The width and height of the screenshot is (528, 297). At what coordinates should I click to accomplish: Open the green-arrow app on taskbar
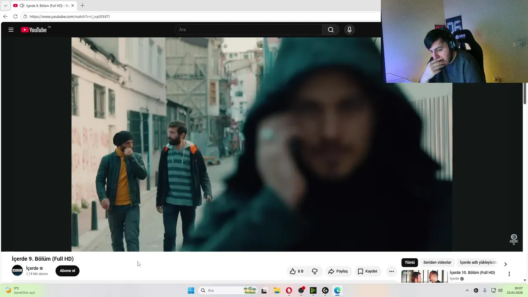coord(313,290)
